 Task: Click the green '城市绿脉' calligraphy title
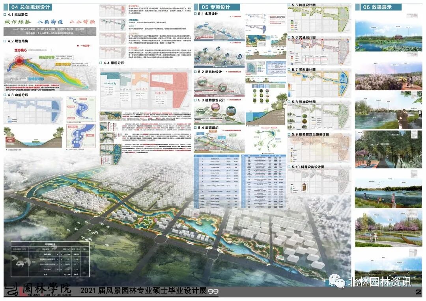18,22
